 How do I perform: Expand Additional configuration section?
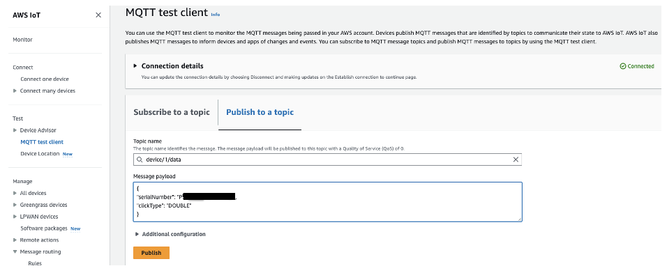coord(137,234)
